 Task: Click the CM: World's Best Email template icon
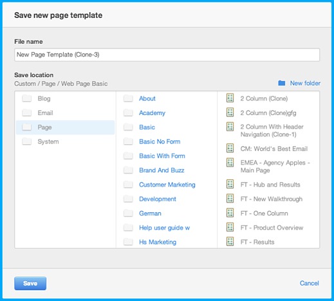click(x=230, y=148)
